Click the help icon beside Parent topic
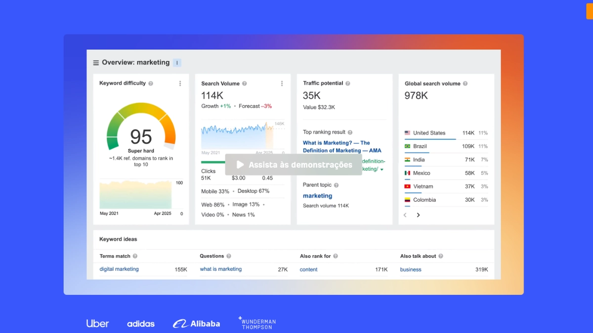The image size is (593, 333). click(x=337, y=185)
